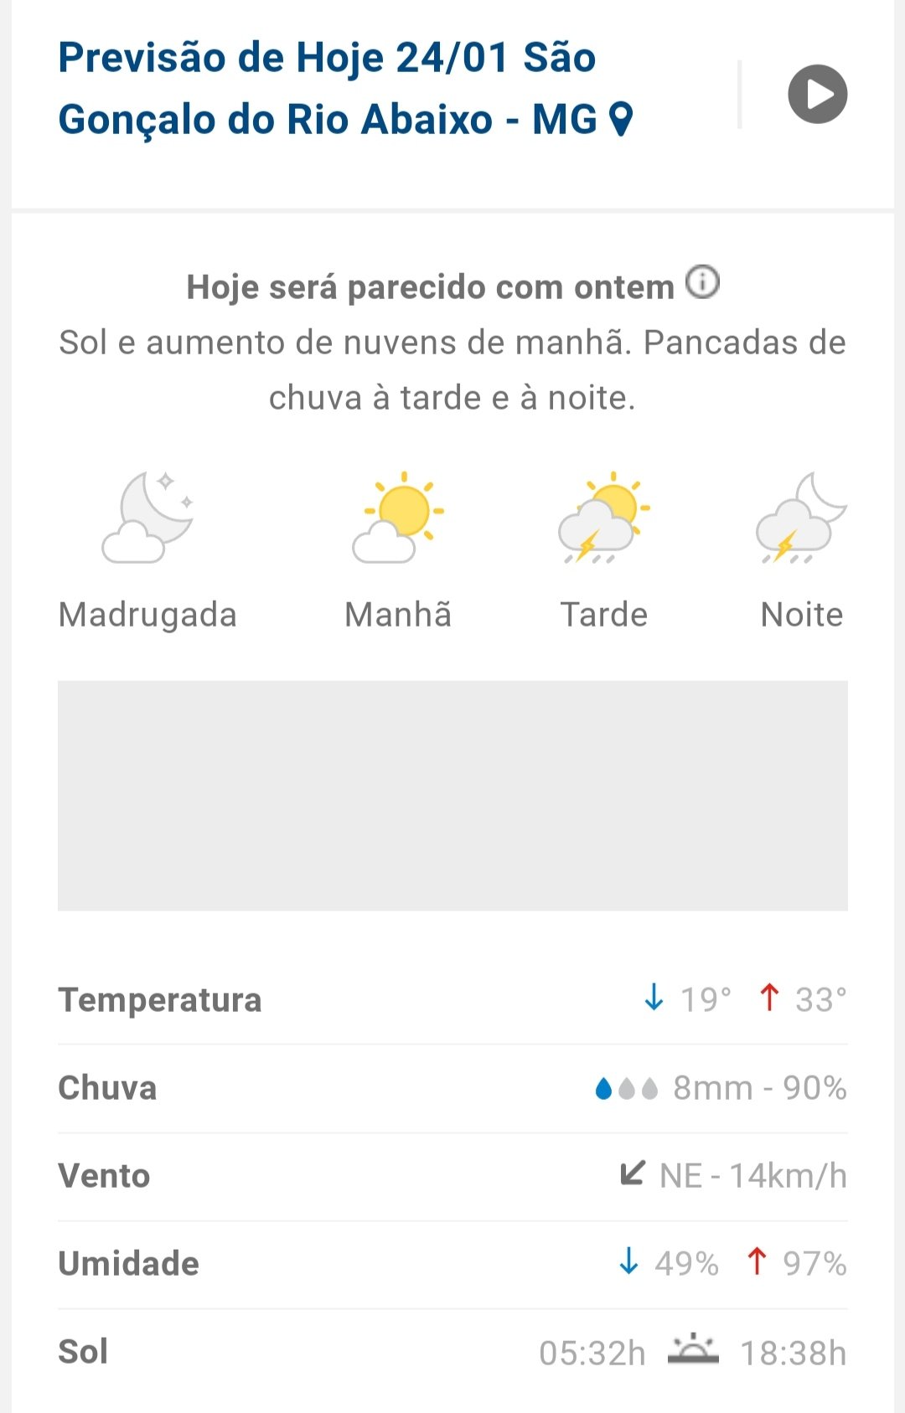Select the Temperatura row label

tap(160, 1000)
